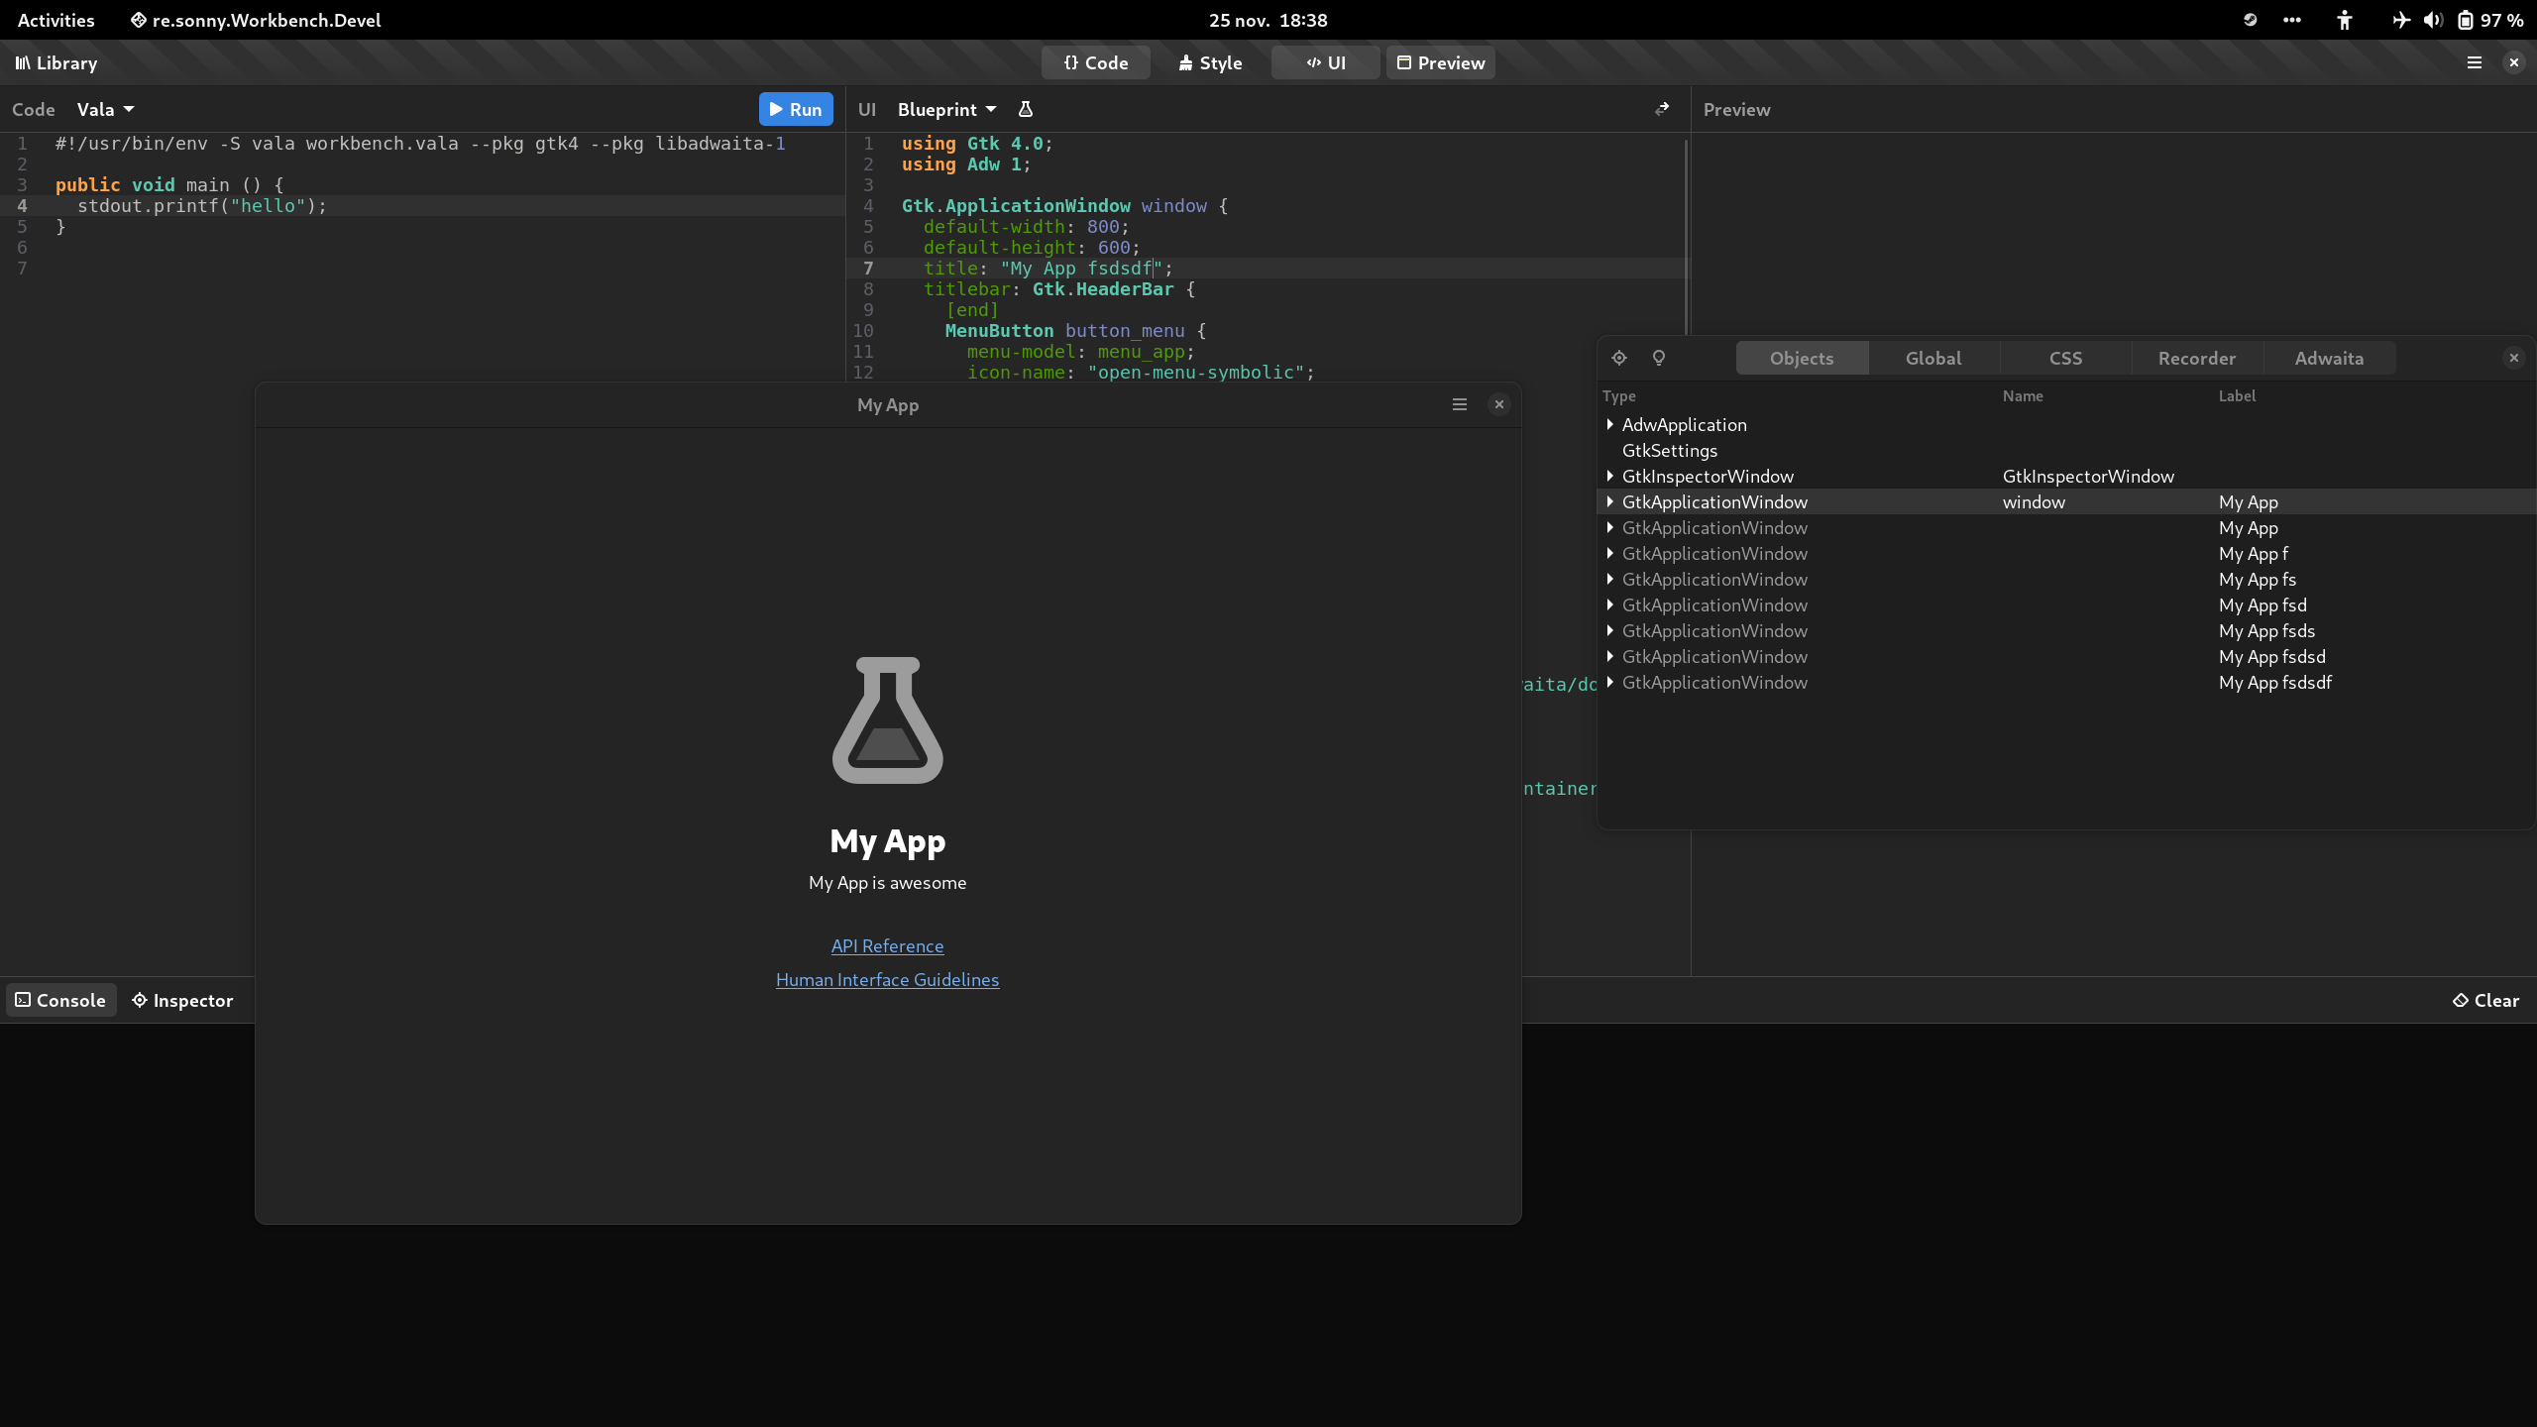Open the API Reference link
2537x1427 pixels.
pyautogui.click(x=887, y=945)
